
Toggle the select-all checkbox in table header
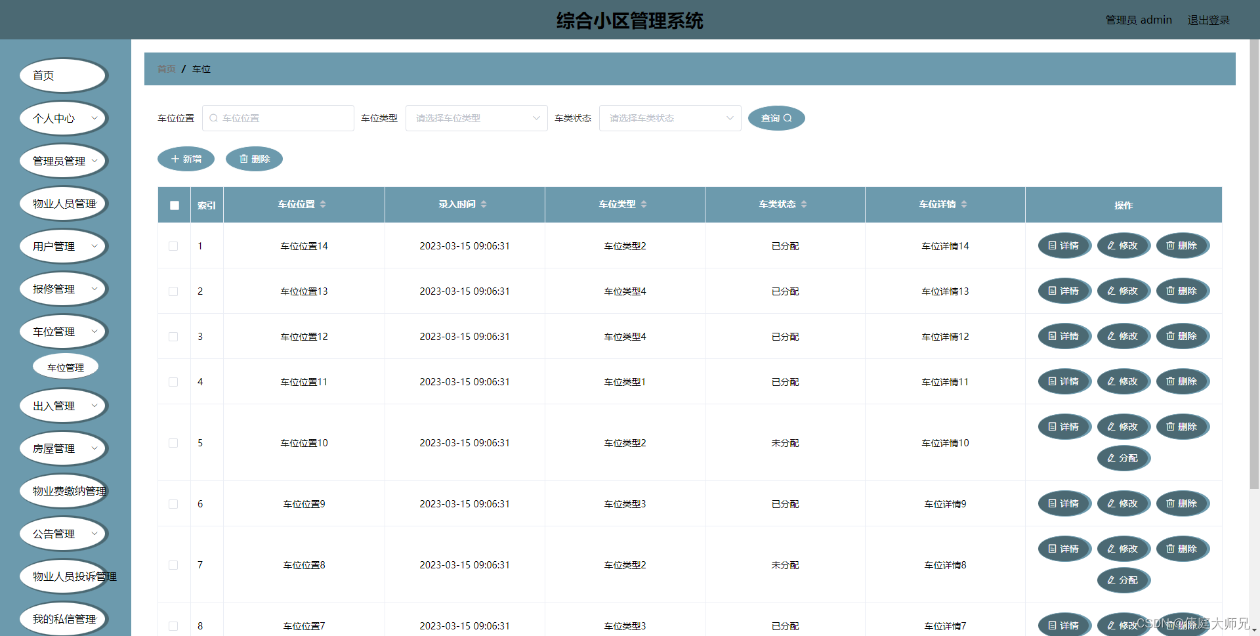174,205
